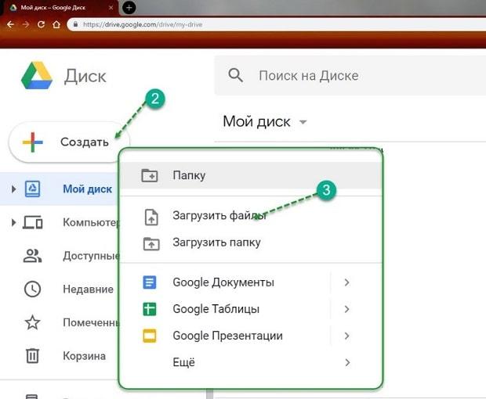Expand Google Презентации submenu arrow
Image resolution: width=486 pixels, height=399 pixels.
[x=346, y=336]
